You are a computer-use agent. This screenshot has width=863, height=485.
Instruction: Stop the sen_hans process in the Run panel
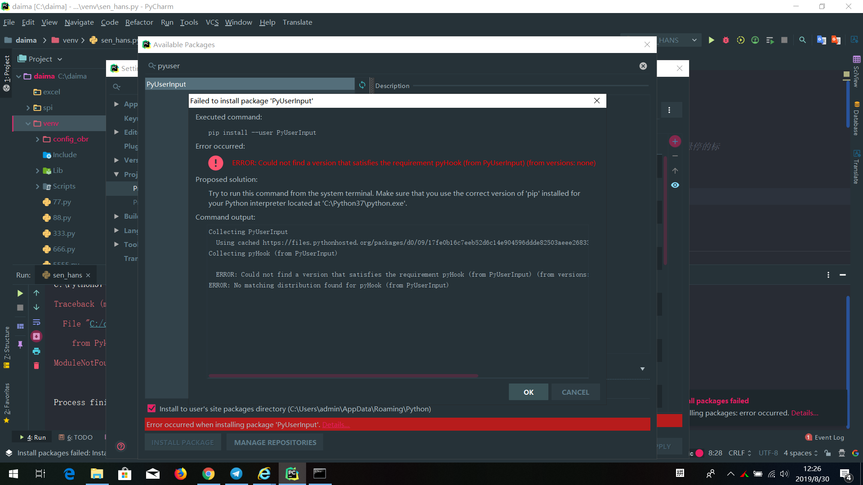tap(20, 308)
